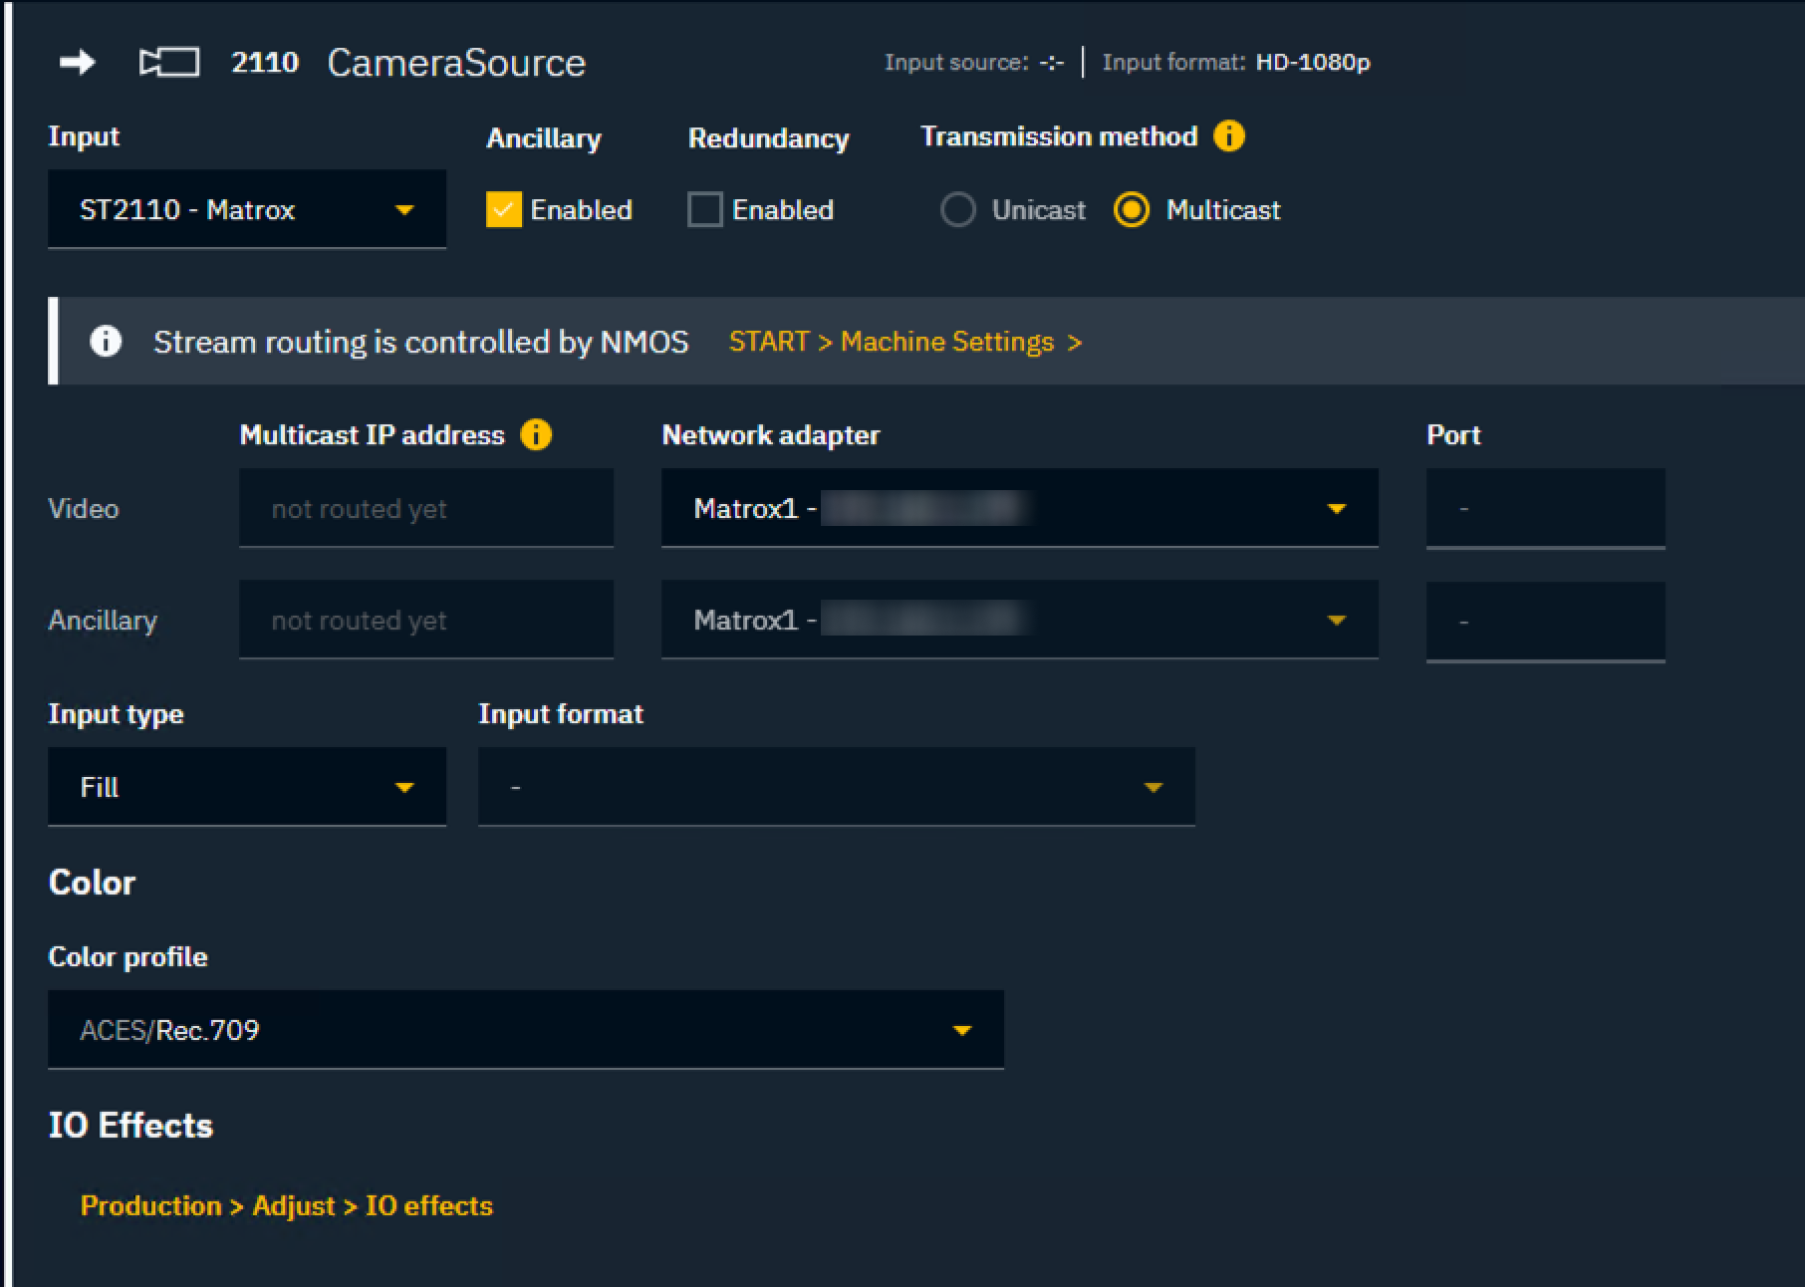Click the camera input icon near 2110
The width and height of the screenshot is (1805, 1287).
[x=169, y=63]
